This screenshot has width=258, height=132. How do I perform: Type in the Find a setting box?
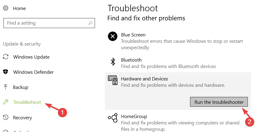pyautogui.click(x=46, y=23)
